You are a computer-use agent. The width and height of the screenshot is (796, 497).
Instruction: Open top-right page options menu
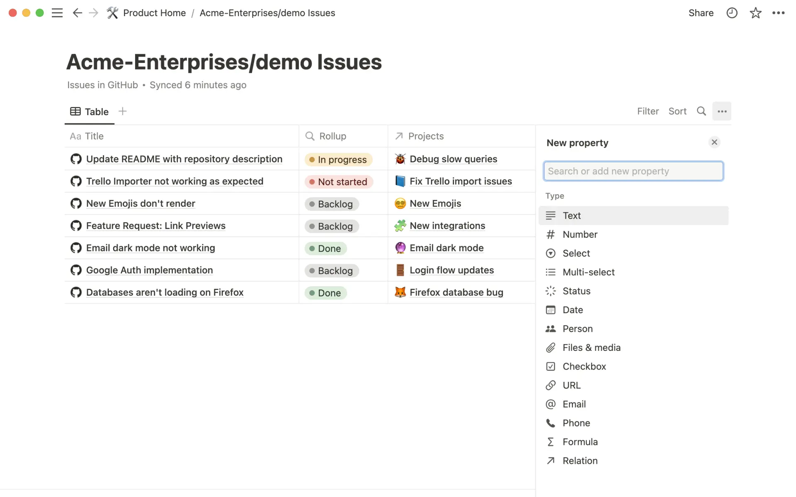click(x=778, y=13)
